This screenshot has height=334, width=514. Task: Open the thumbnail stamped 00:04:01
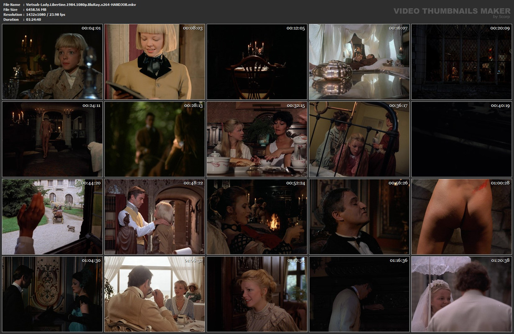tap(52, 62)
